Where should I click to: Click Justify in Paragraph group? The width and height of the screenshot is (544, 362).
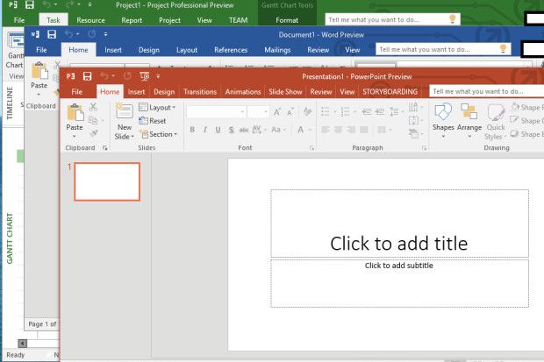coord(364,130)
